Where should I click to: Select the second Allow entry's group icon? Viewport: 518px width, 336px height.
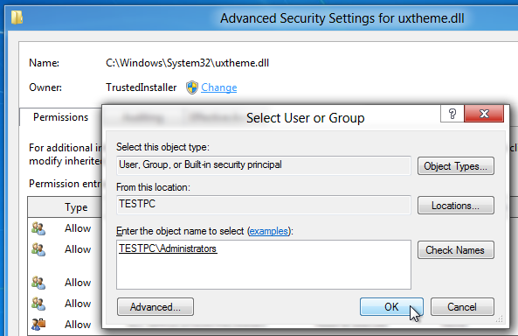coord(38,249)
